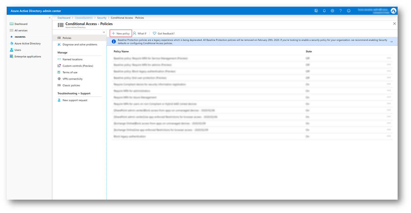Click the Terms of use icon

coord(59,72)
